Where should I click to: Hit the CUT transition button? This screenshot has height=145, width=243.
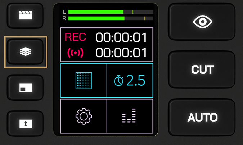(x=202, y=69)
